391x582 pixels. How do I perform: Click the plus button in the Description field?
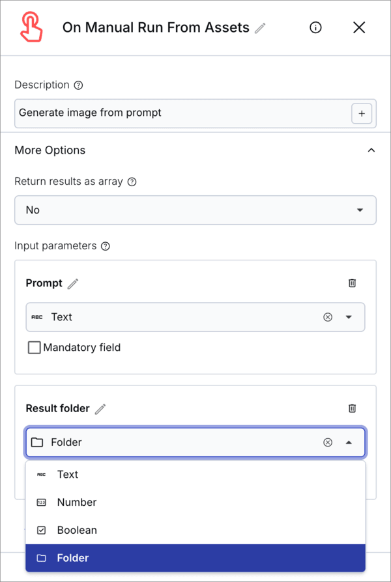[362, 113]
